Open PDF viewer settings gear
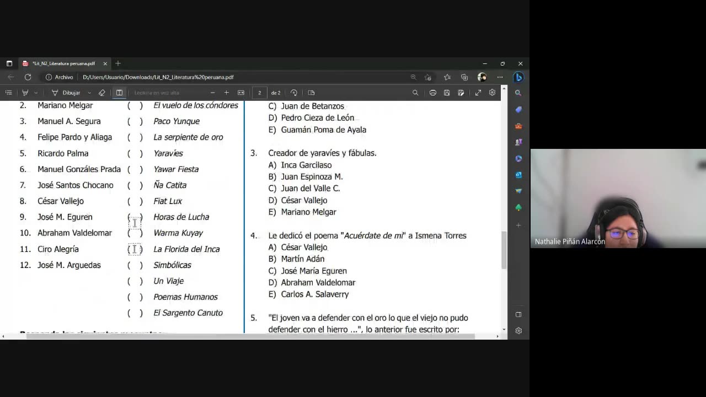The width and height of the screenshot is (706, 397). 492,93
